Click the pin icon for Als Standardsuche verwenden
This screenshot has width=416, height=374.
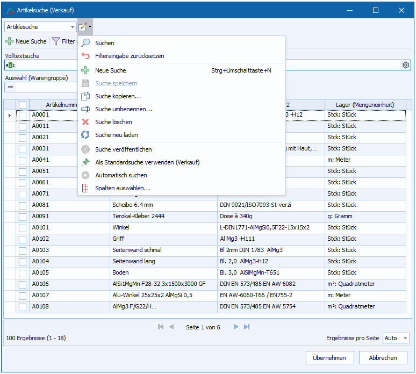click(x=85, y=162)
